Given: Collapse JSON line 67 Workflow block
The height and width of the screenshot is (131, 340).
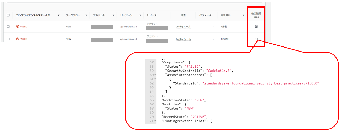Looking at the screenshot, I should (x=155, y=104).
